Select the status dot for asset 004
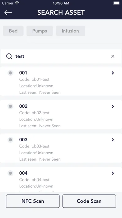 point(10,173)
